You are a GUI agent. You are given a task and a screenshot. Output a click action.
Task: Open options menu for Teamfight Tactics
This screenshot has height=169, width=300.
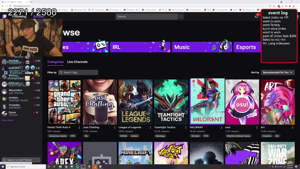(186, 127)
